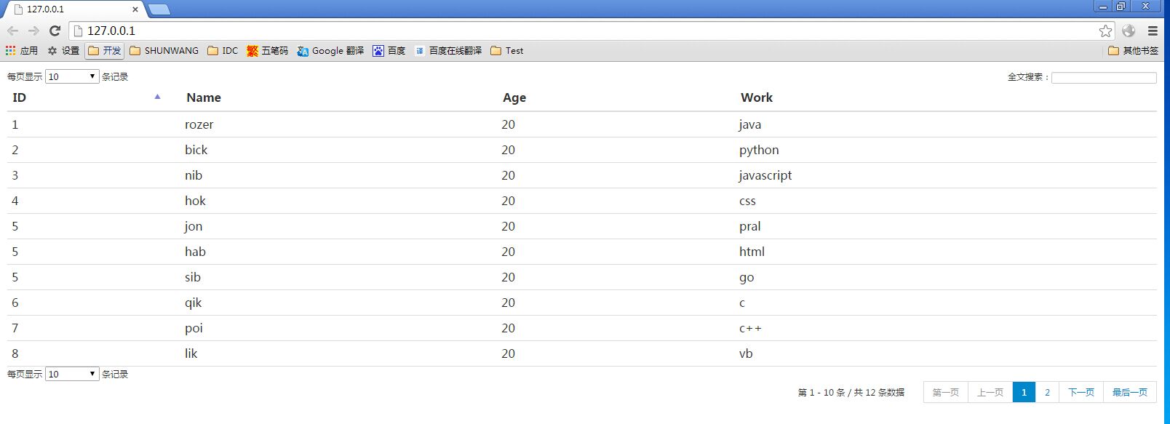Sort the table by Work column

[757, 97]
